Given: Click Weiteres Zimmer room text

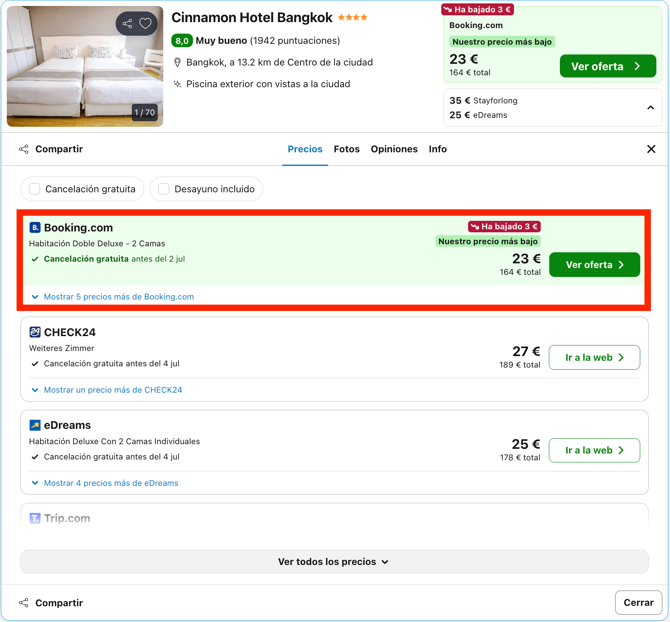Looking at the screenshot, I should pos(62,348).
